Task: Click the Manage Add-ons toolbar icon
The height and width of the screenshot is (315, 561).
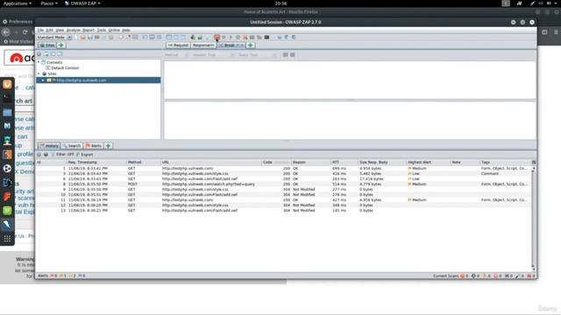Action: point(193,37)
